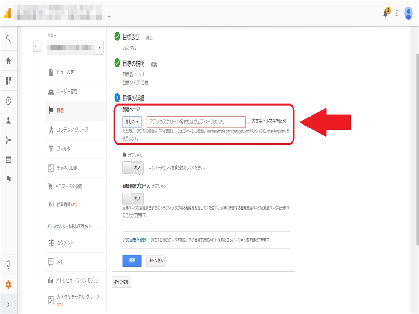419x314 pixels.
Task: Open the view selector dropdown
Action: pyautogui.click(x=99, y=48)
